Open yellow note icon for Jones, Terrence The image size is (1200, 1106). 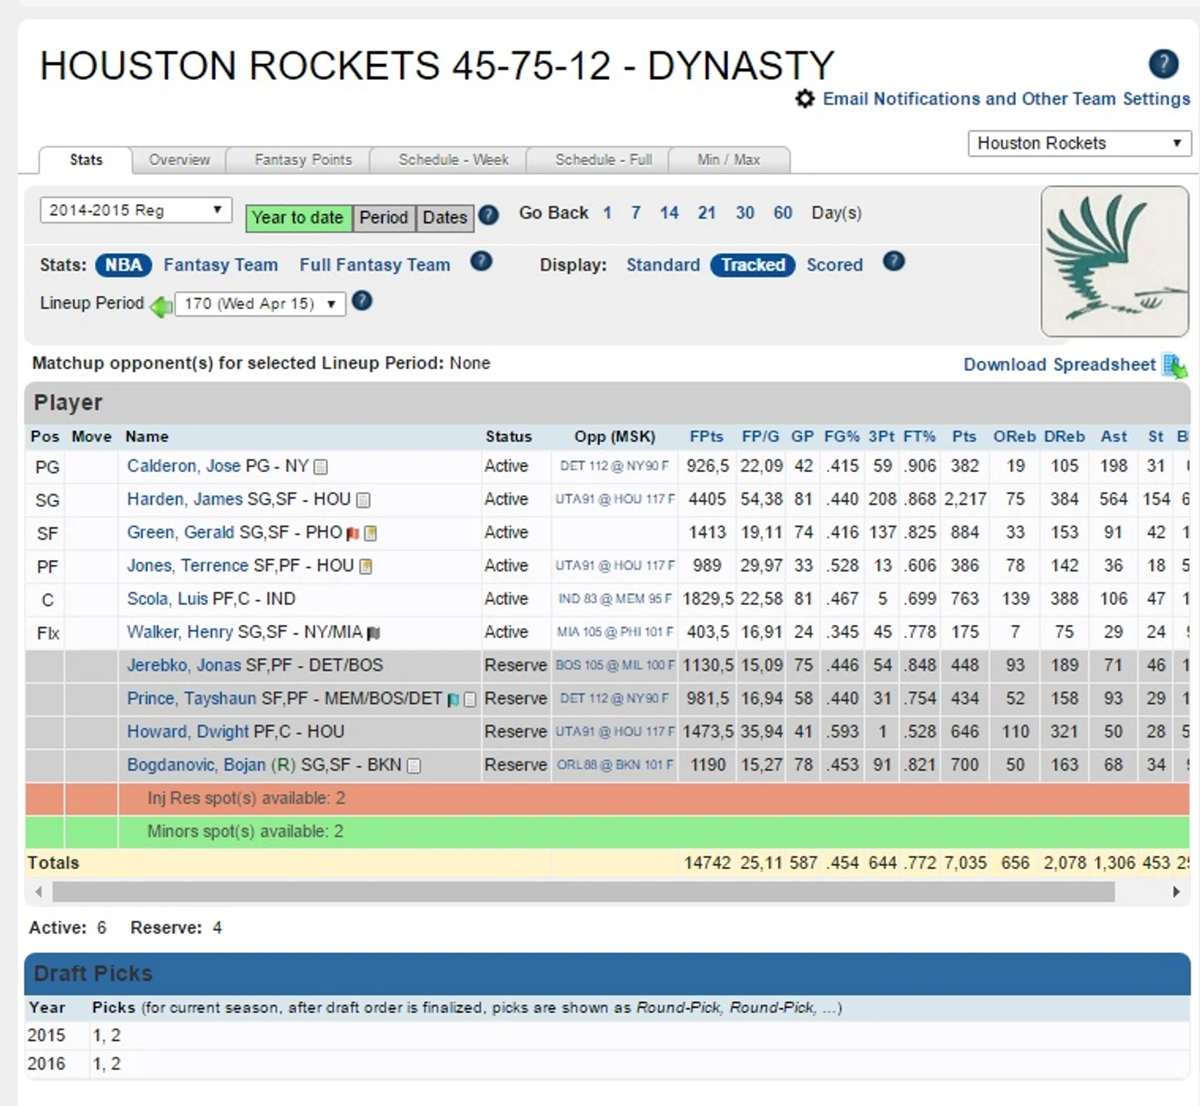(367, 567)
